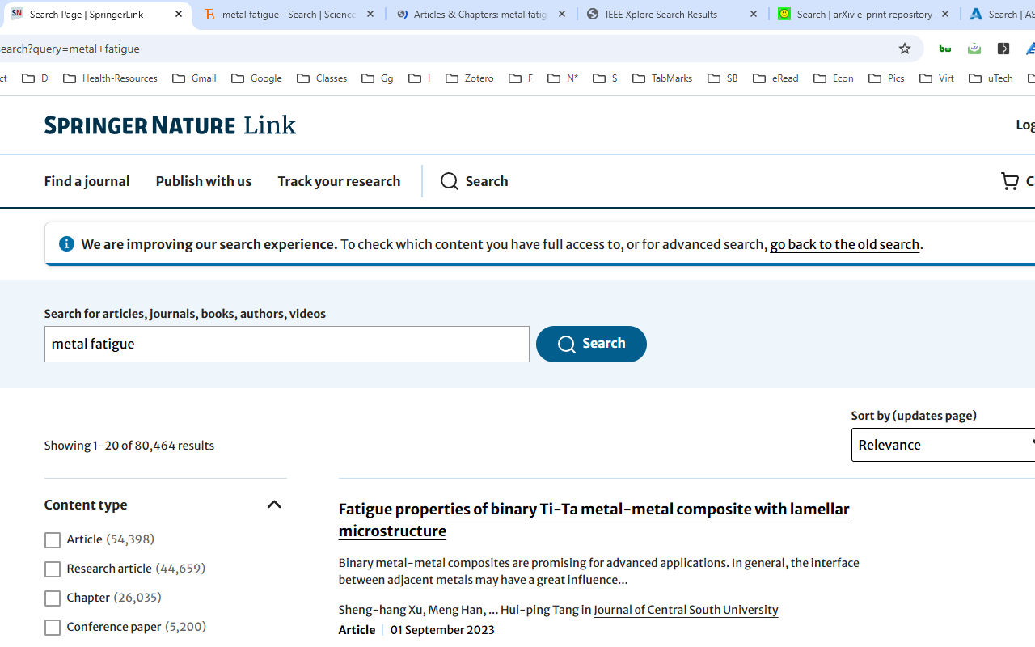This screenshot has width=1035, height=647.
Task: Switch to the IEEE Xplore Search Results tab
Action: (672, 14)
